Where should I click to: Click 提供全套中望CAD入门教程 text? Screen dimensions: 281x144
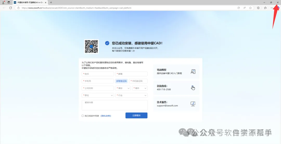tap(169, 73)
